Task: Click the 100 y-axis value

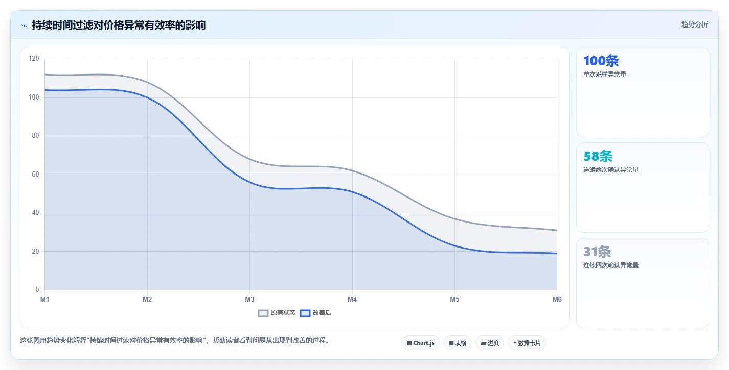Action: click(34, 97)
